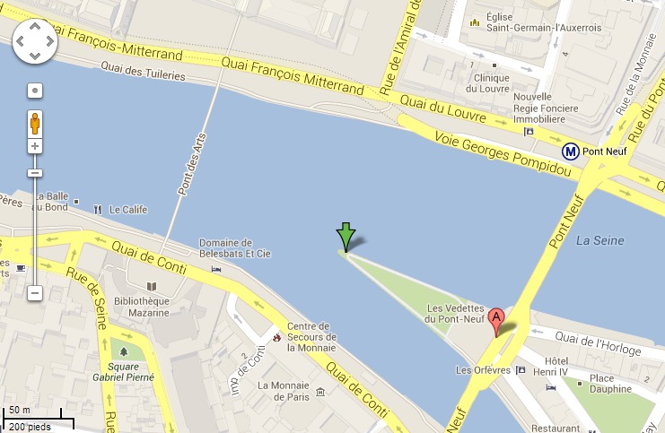This screenshot has width=665, height=433.
Task: Click Square Gabriel Pierné park icon
Action: click(x=124, y=351)
